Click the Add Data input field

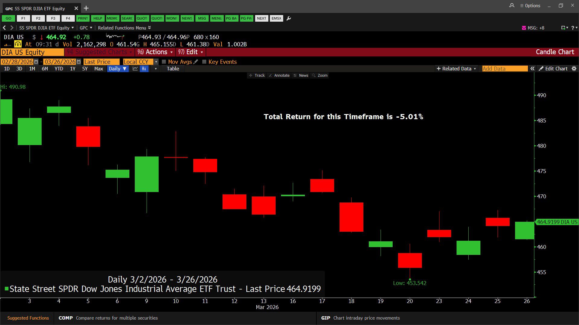click(x=505, y=69)
